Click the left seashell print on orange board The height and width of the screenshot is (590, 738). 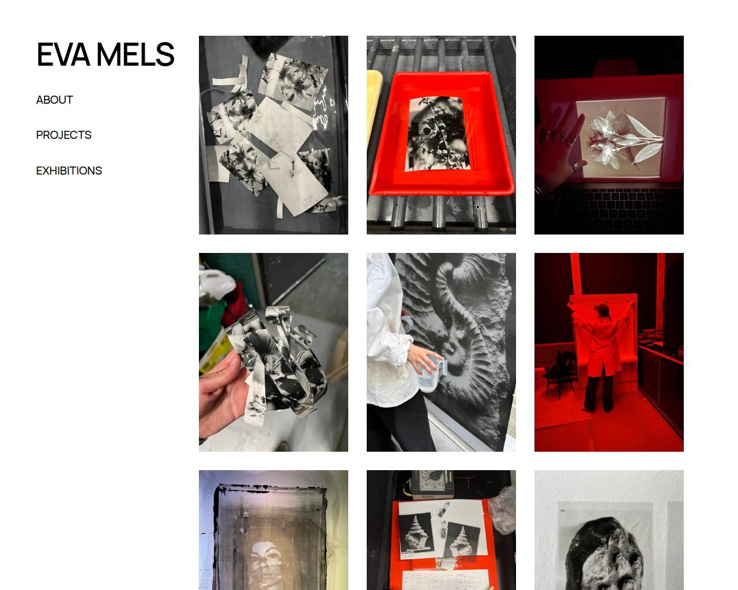[x=416, y=534]
